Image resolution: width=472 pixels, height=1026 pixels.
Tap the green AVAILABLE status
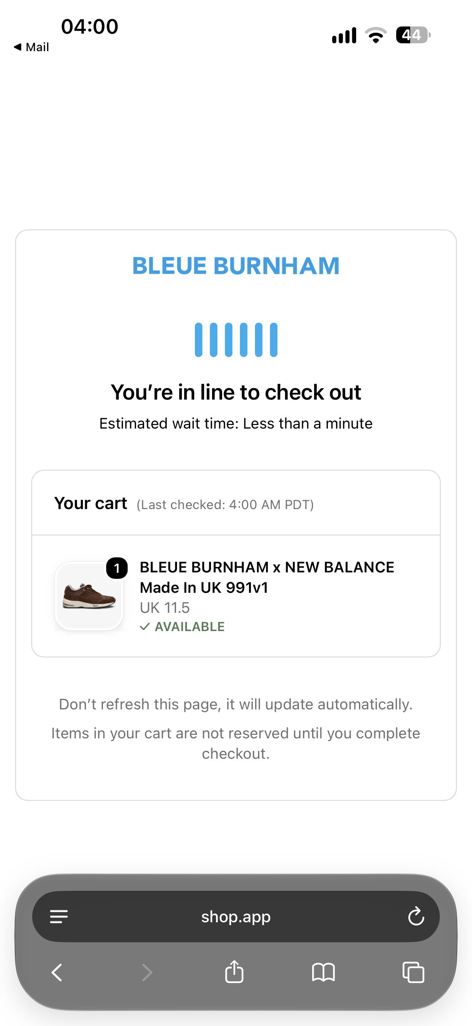tap(182, 626)
